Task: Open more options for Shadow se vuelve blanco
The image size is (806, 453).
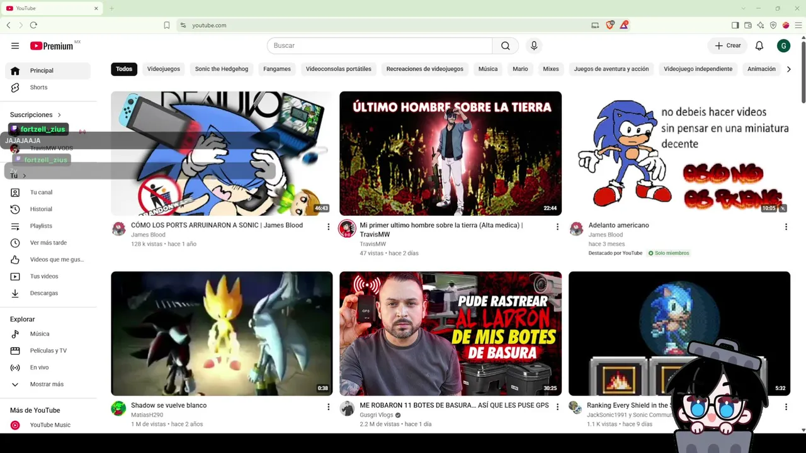Action: [x=328, y=407]
